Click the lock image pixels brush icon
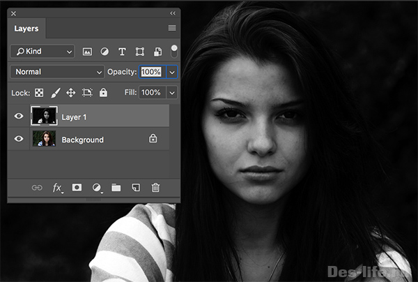Image resolution: width=418 pixels, height=282 pixels. coord(55,92)
